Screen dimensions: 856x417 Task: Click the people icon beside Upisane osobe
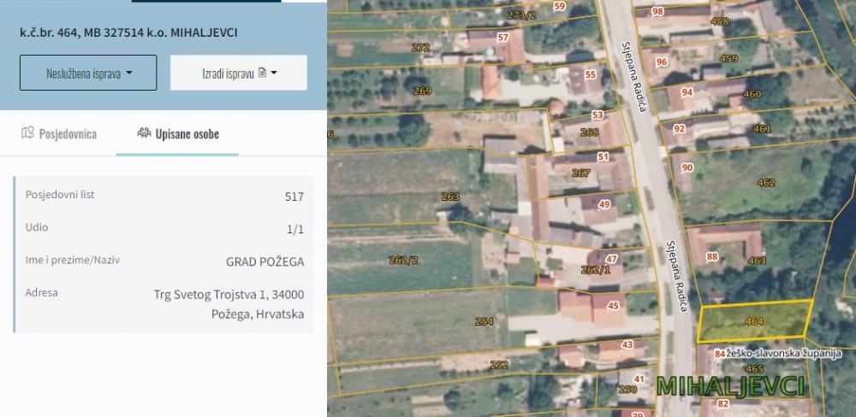(x=144, y=133)
